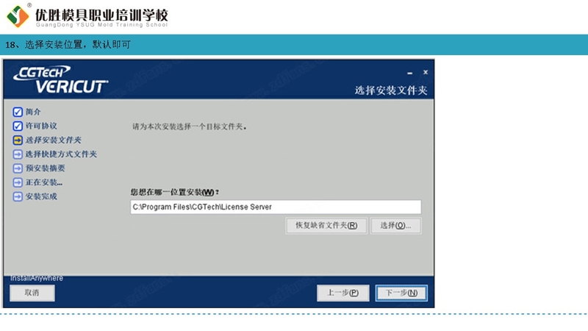Click the school logo at top left
The width and height of the screenshot is (588, 331).
[18, 15]
